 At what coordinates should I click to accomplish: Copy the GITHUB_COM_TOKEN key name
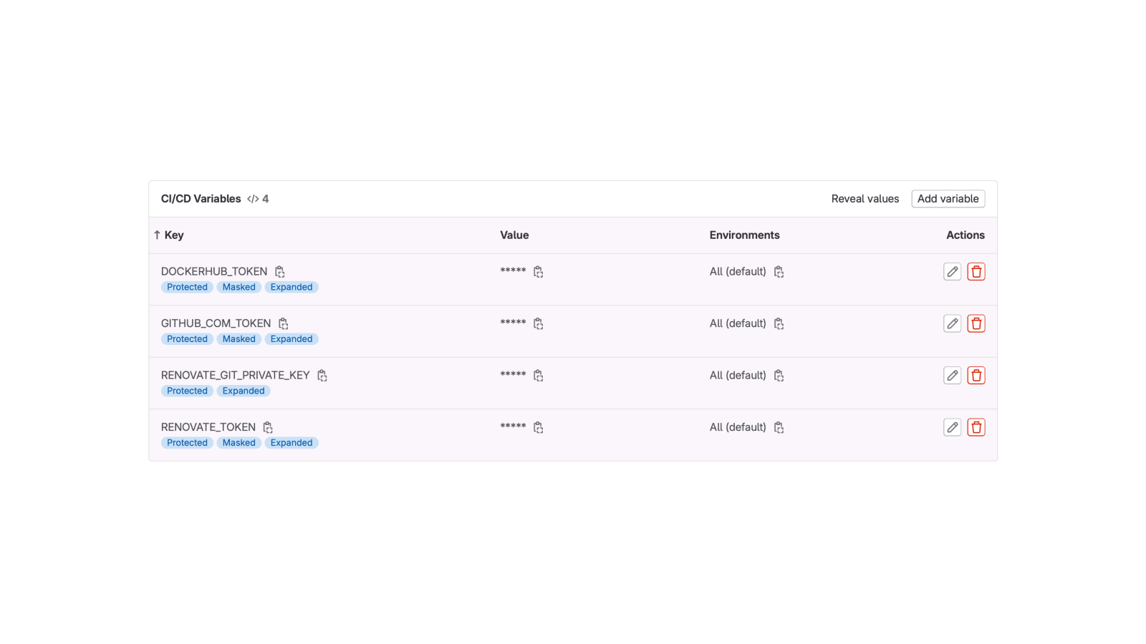[x=283, y=323]
